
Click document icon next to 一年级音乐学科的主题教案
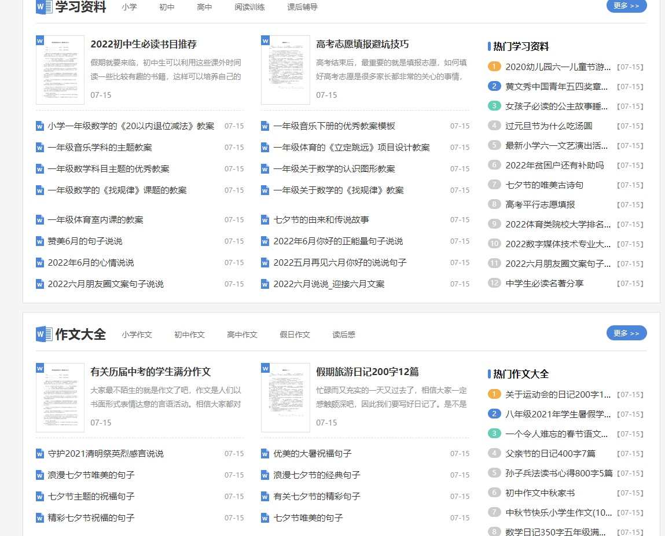(x=40, y=148)
